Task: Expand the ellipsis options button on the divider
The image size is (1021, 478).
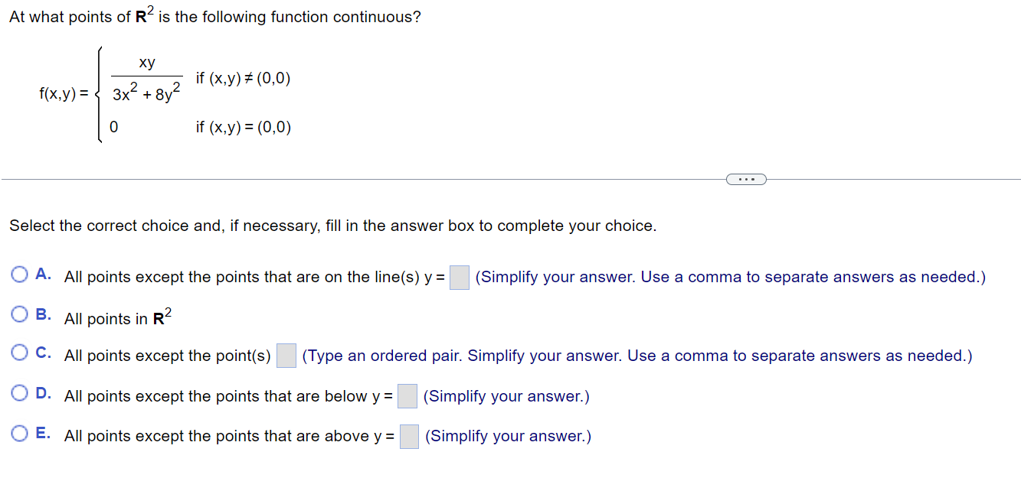Action: [746, 178]
